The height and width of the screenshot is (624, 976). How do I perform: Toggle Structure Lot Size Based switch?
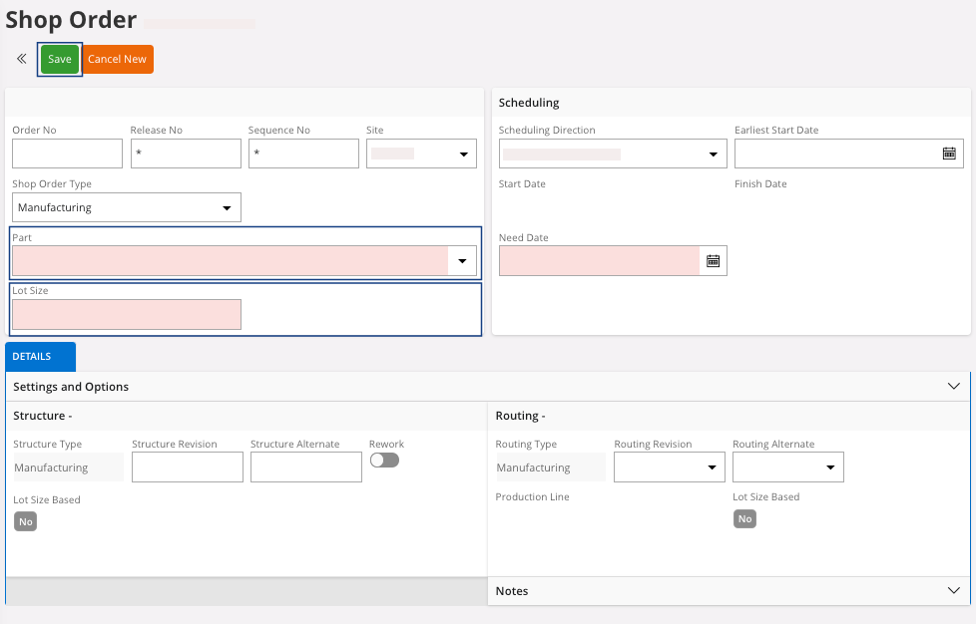(x=25, y=521)
